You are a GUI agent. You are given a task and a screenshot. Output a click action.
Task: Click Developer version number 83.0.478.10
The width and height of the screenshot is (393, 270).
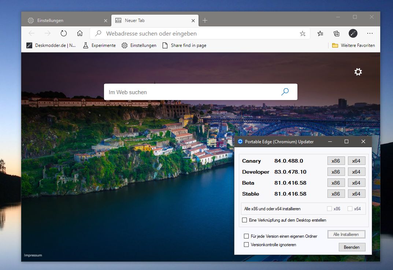click(290, 172)
